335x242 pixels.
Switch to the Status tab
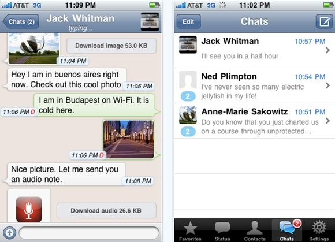click(x=222, y=231)
